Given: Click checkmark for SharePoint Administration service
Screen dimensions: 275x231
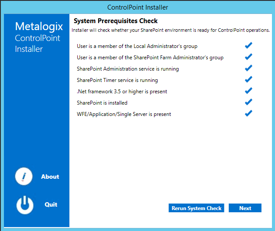Looking at the screenshot, I should coord(248,68).
